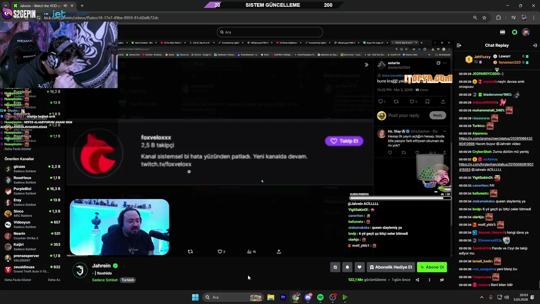
Task: Click 'Post your reply' field in video
Action: click(x=404, y=115)
